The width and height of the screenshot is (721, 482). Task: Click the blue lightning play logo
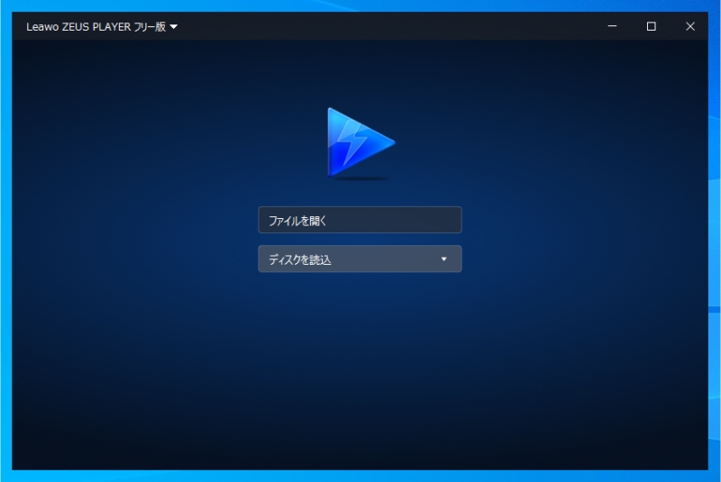(360, 142)
